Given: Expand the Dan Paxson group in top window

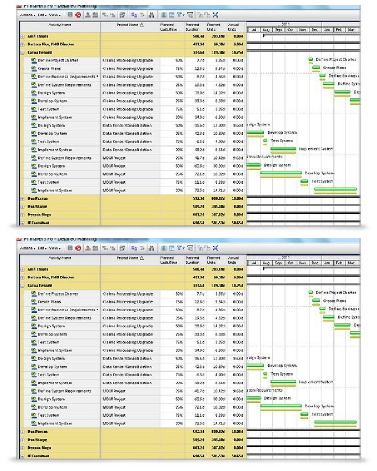Looking at the screenshot, I should point(22,199).
